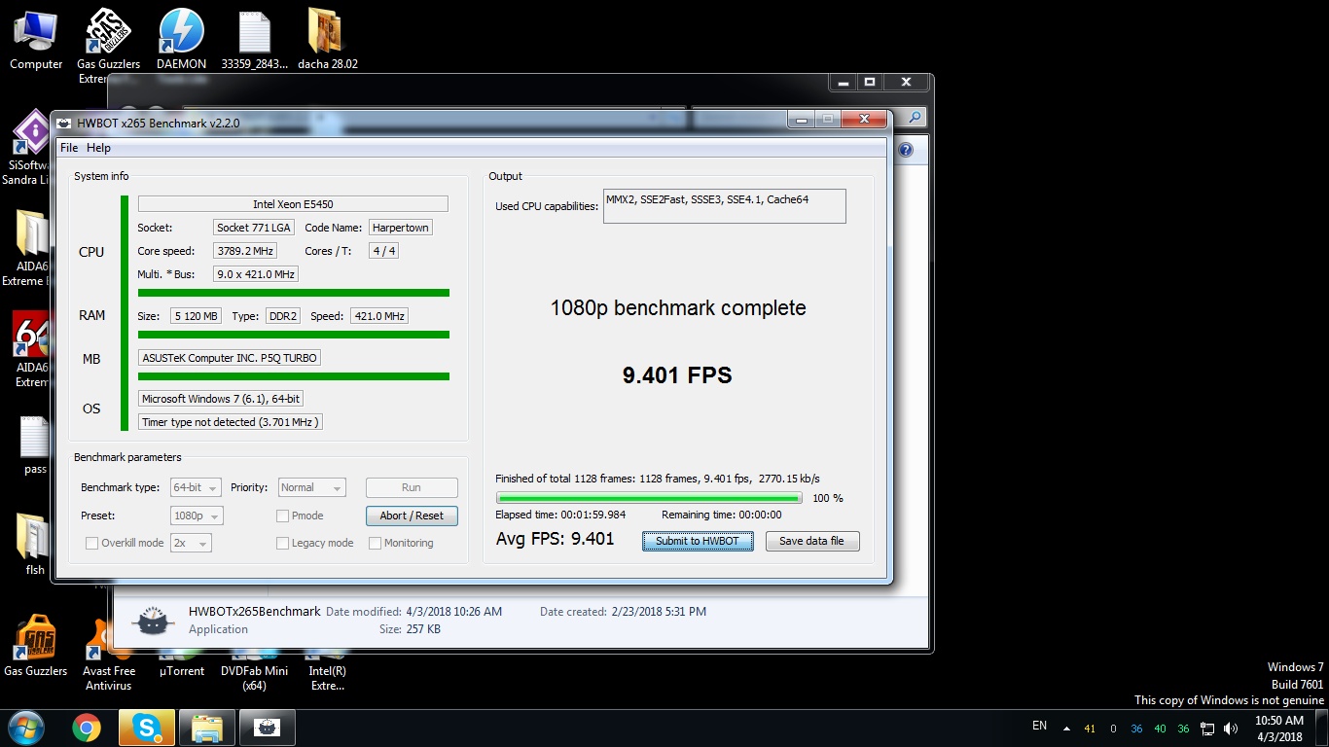The image size is (1329, 747).
Task: Toggle the Overkill mode checkbox
Action: tap(91, 543)
